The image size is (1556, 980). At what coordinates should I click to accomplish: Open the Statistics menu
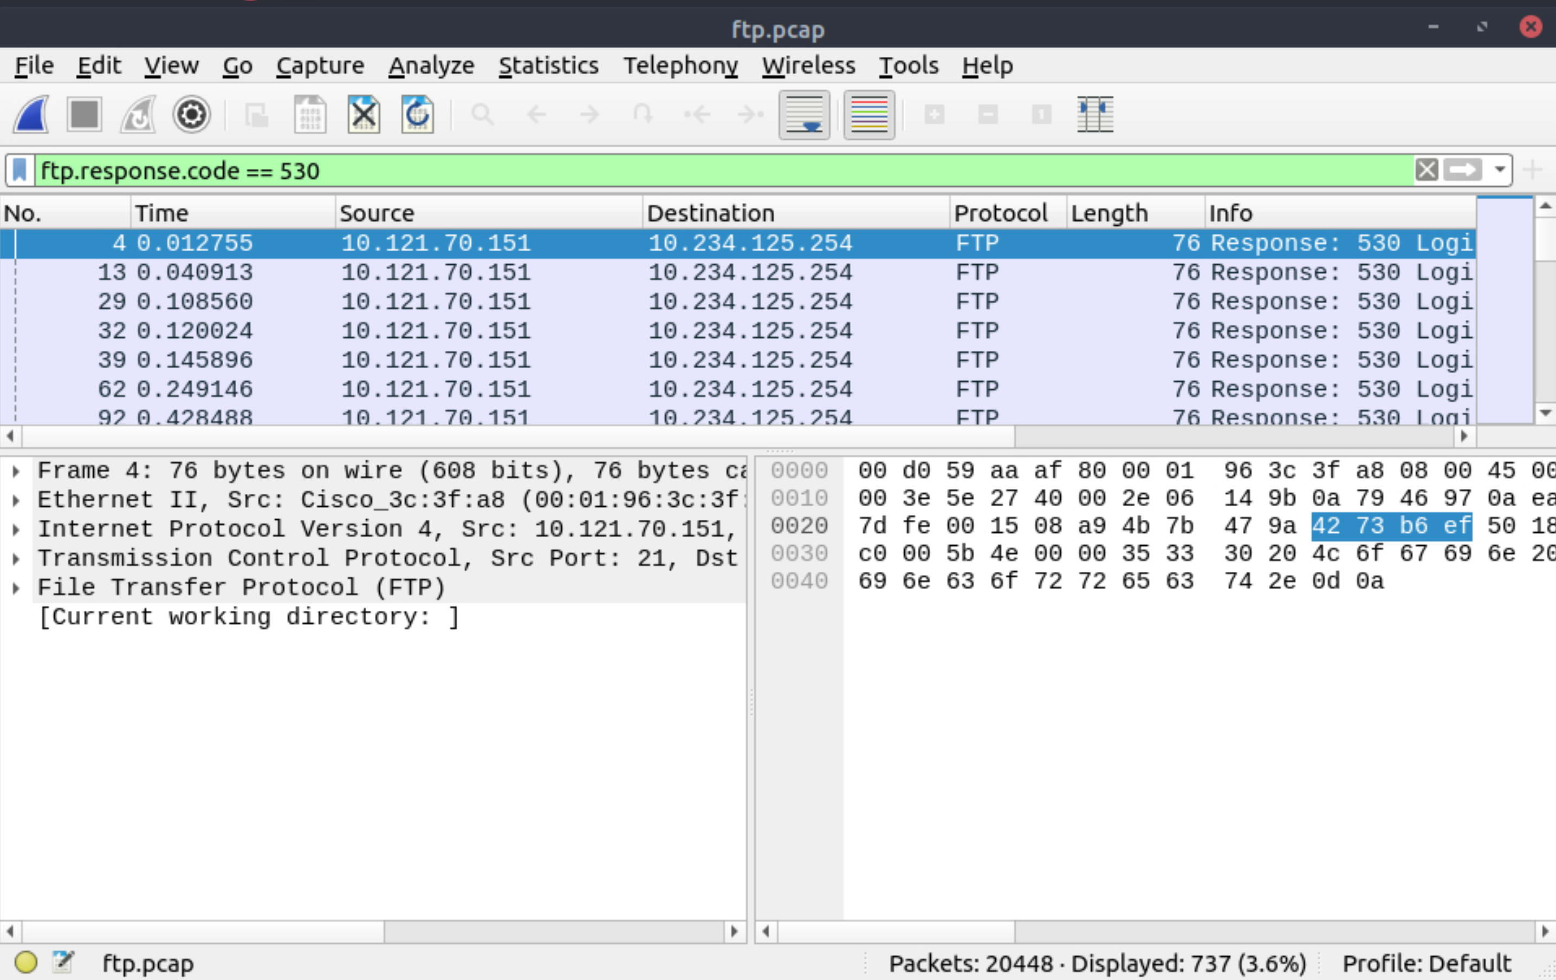click(548, 65)
